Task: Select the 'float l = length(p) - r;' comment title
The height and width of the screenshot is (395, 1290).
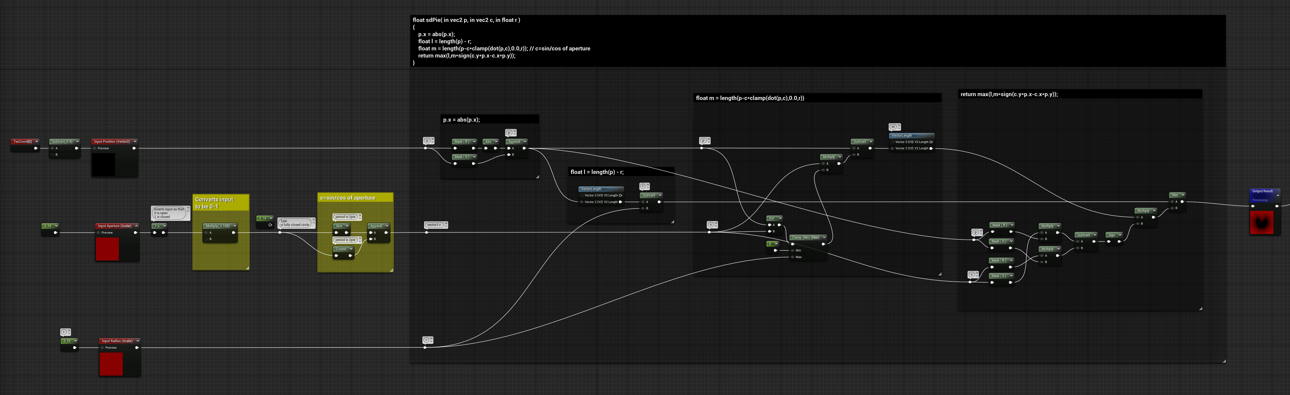Action: 597,172
